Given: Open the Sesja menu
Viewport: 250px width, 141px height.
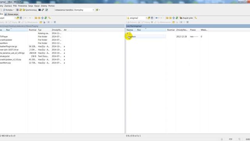Looking at the screenshot, I should 30,6.
